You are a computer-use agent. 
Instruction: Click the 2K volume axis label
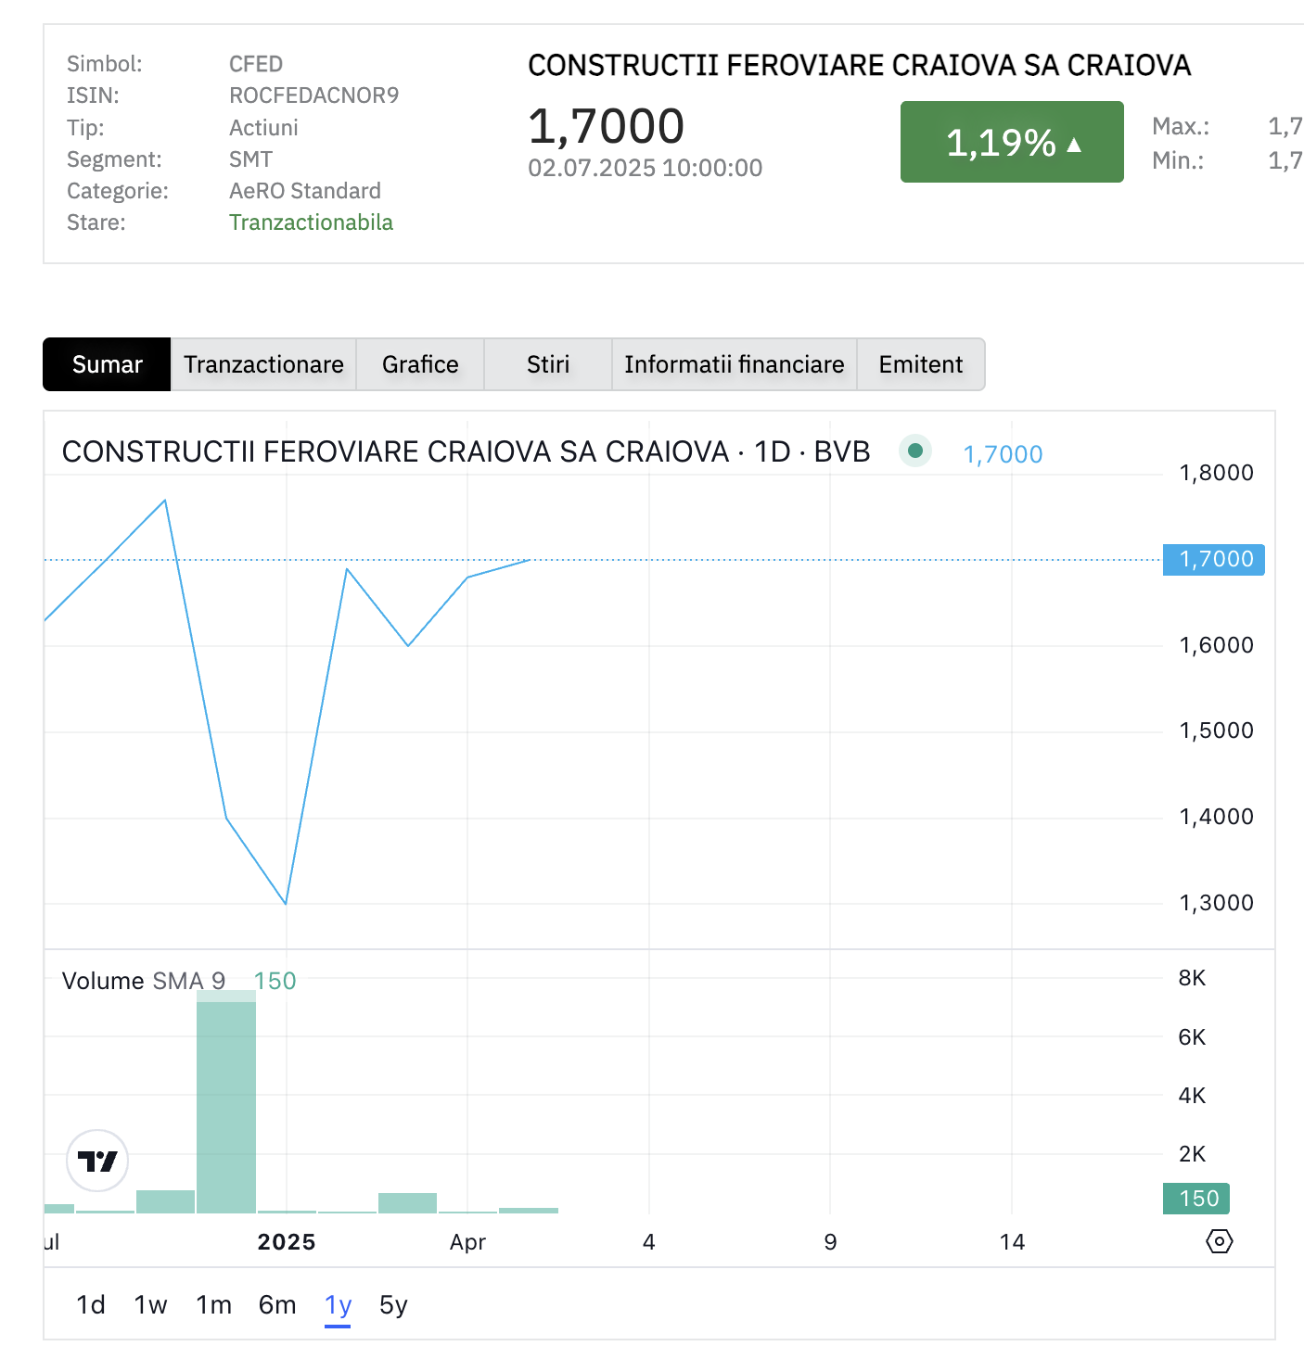tap(1192, 1154)
